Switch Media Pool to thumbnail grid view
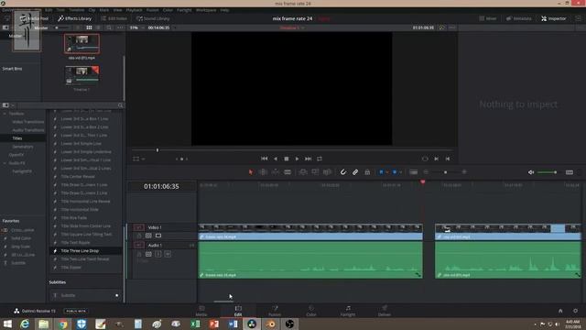586x330 pixels. pos(89,27)
